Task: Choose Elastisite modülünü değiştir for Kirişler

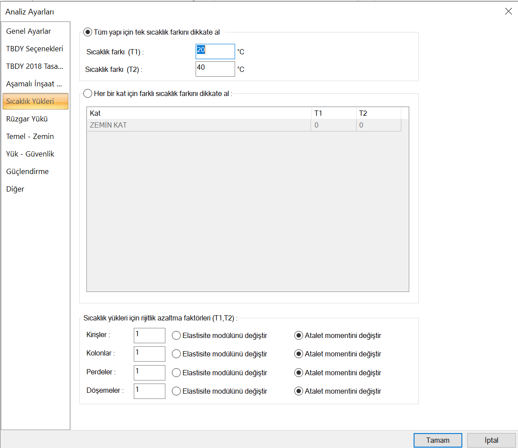Action: [x=176, y=336]
